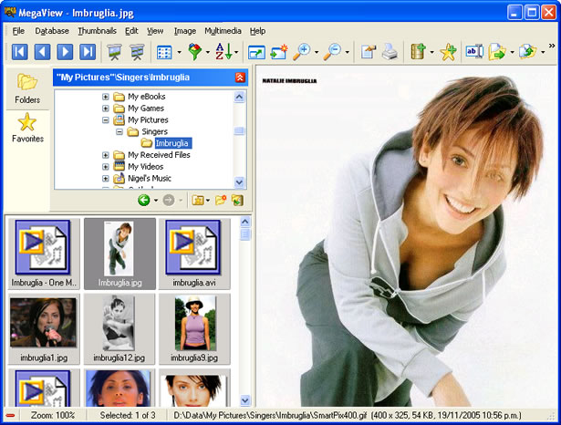Switch to the Favorites sidebar panel
This screenshot has width=561, height=425.
pos(27,127)
